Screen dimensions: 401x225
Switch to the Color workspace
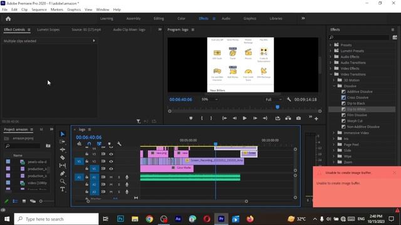coord(181,18)
